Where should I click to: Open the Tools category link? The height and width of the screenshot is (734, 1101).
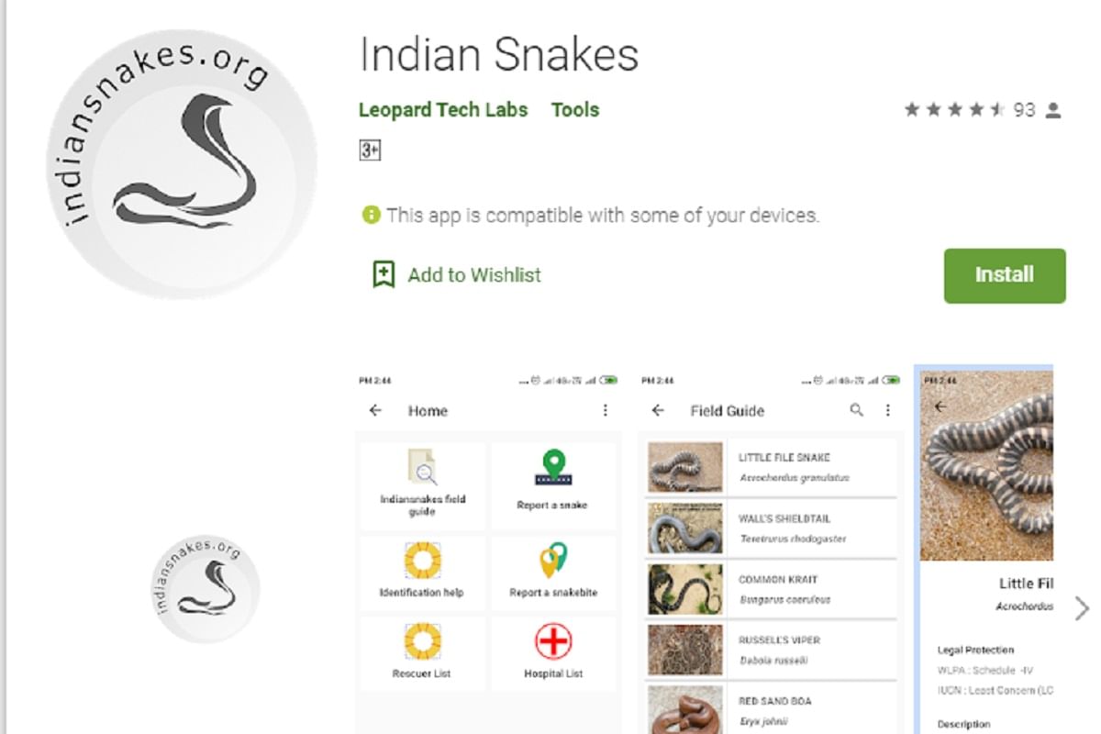[575, 110]
